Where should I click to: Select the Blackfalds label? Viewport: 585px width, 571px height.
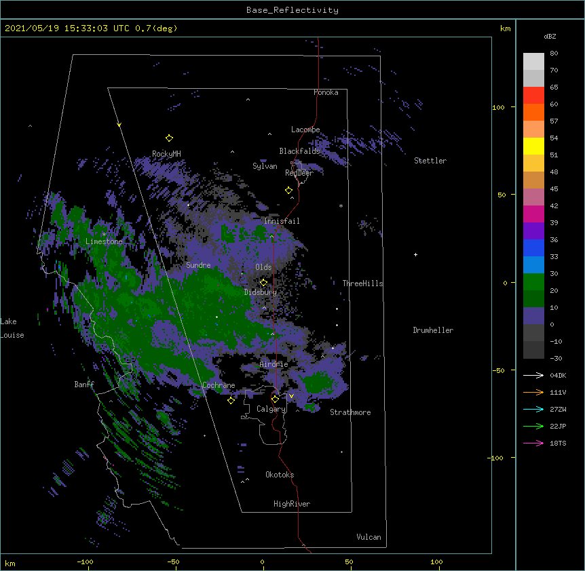point(299,151)
